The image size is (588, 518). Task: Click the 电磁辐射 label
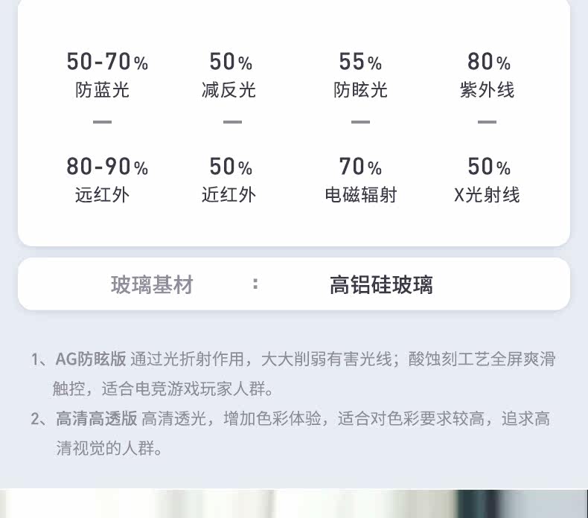click(x=361, y=195)
